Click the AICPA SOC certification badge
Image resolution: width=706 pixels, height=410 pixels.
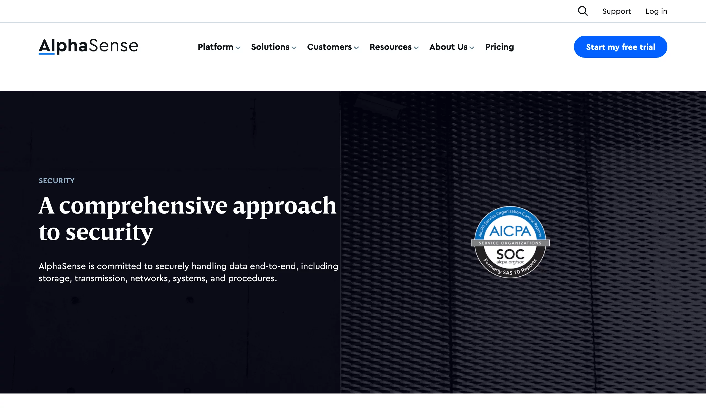510,243
